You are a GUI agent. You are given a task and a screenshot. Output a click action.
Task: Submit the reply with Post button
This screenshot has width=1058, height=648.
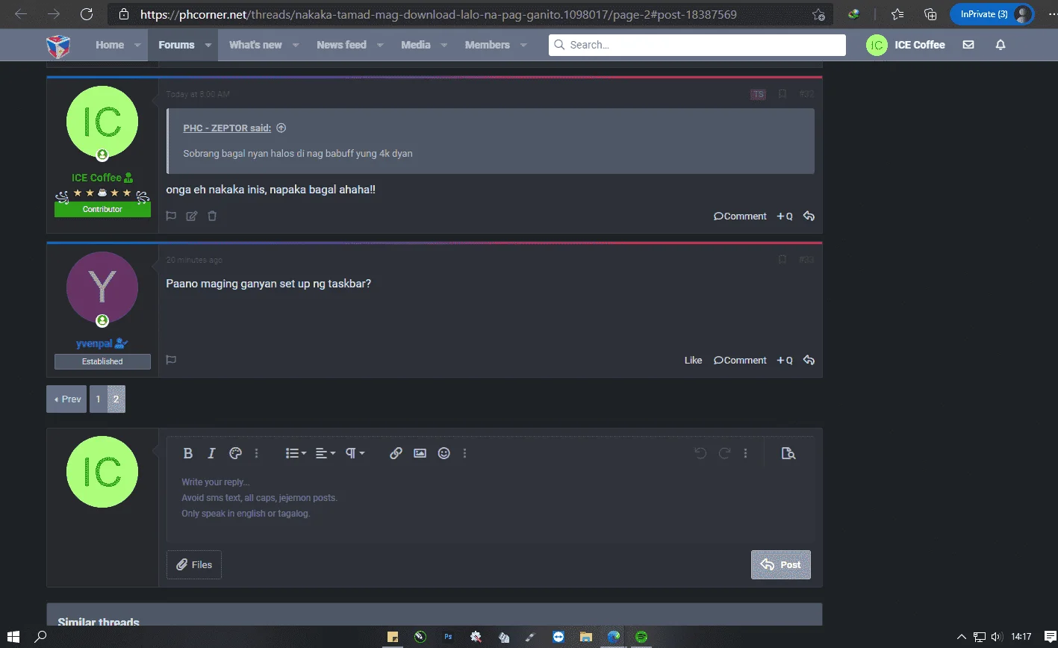point(780,565)
